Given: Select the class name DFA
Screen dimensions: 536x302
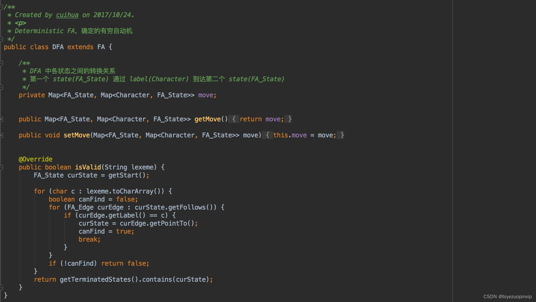Looking at the screenshot, I should [x=58, y=47].
